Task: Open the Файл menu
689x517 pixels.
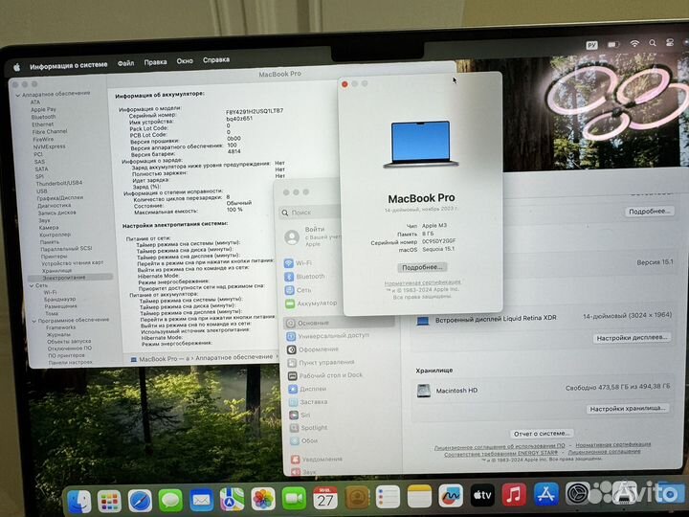Action: 125,63
